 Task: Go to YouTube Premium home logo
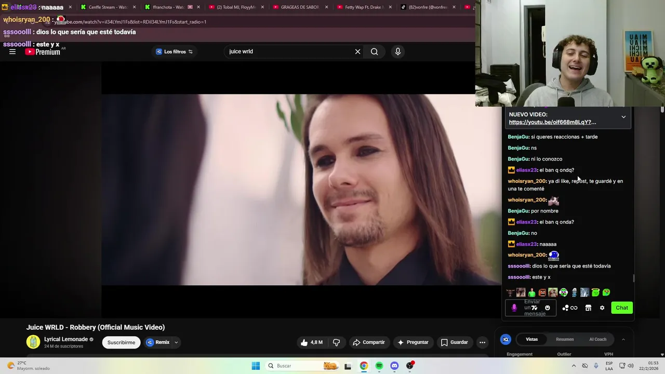43,51
